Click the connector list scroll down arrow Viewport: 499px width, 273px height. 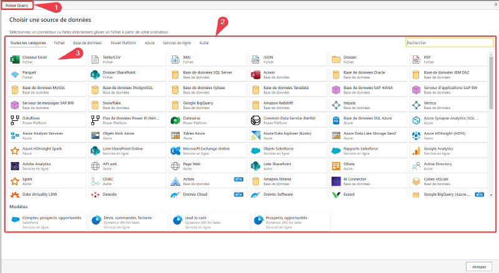(x=492, y=195)
